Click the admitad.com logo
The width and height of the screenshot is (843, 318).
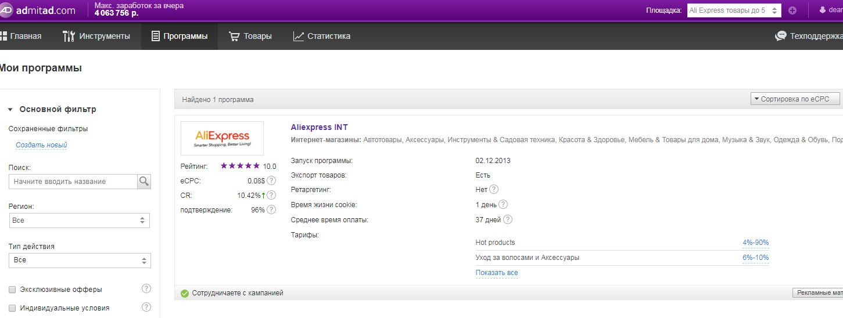pos(38,10)
